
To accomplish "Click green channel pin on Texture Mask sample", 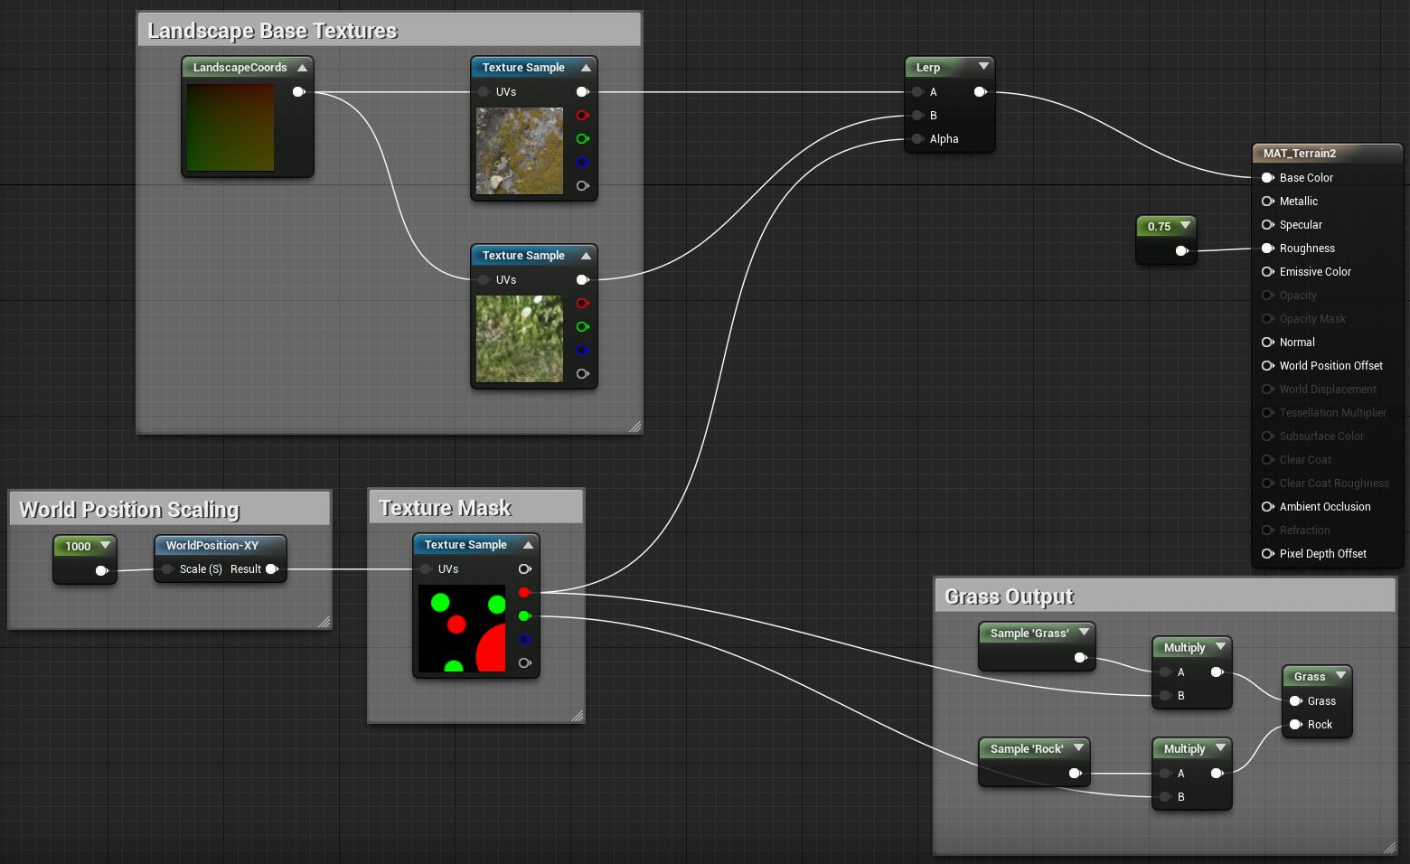I will pos(524,616).
